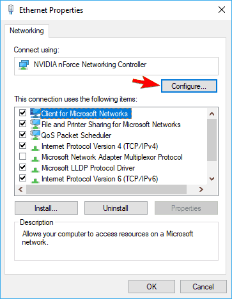
Task: Enable Microsoft Network Adapter Multiplexor Protocol checkbox
Action: tap(22, 157)
